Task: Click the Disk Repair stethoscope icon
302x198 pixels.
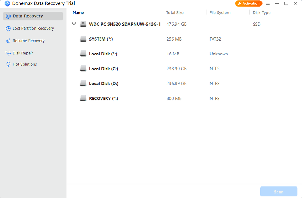Action: (8, 53)
